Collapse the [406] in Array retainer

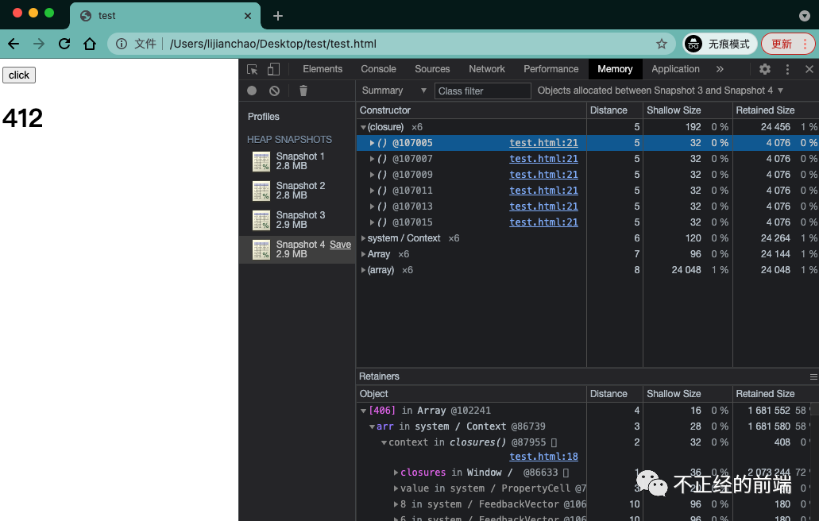tap(363, 411)
